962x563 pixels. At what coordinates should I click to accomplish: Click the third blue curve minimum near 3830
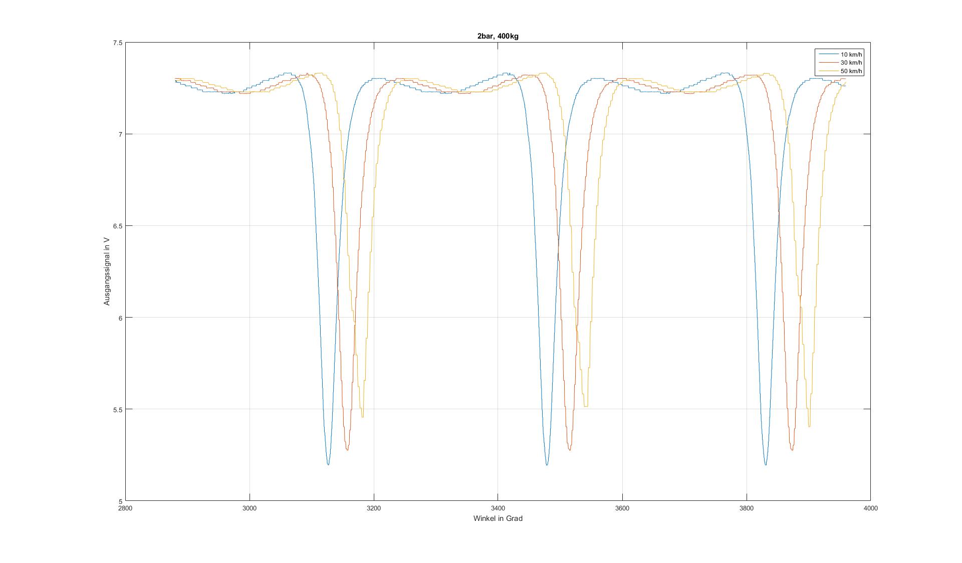766,464
